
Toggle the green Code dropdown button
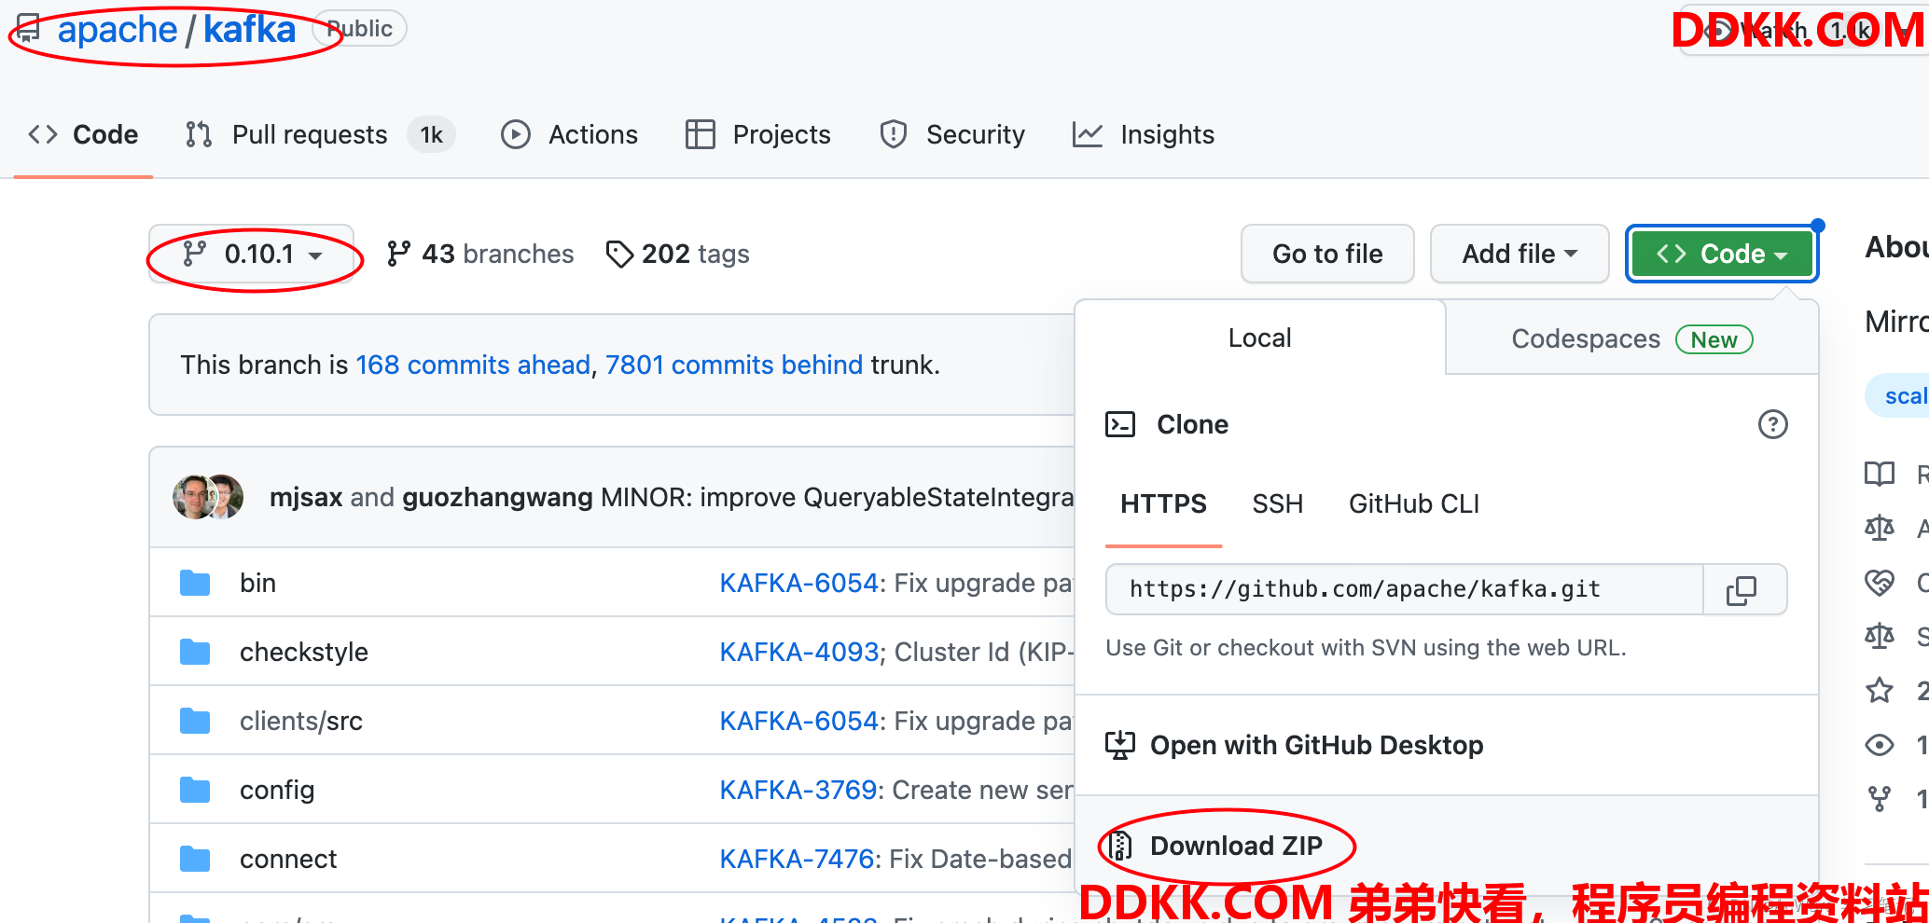pos(1722,254)
